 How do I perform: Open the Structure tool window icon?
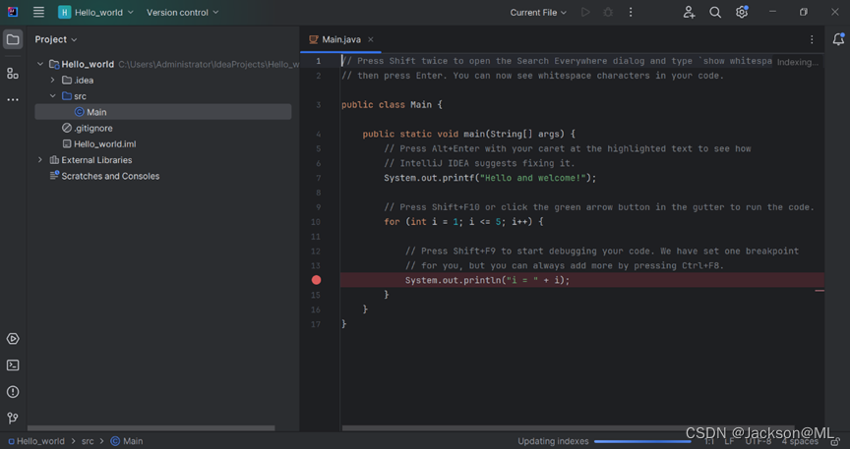[x=13, y=74]
